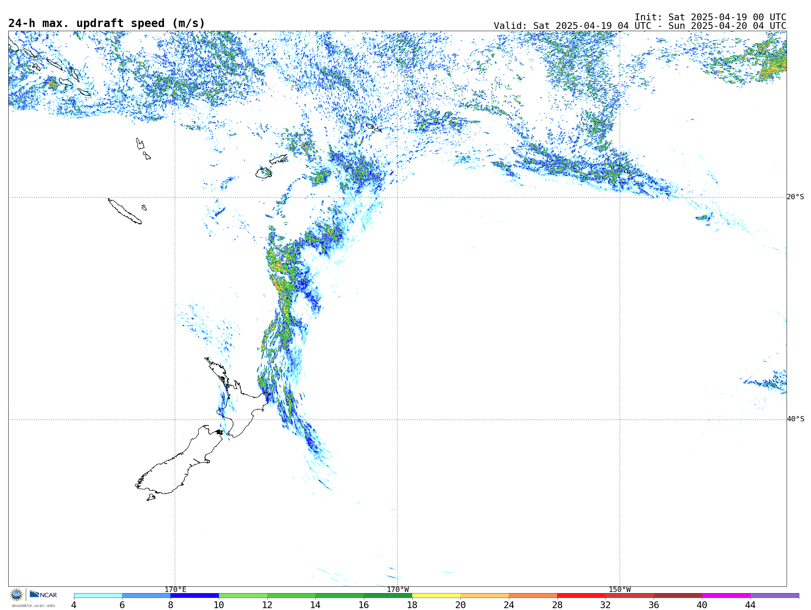Open the ensemble.ucar.edu link text
The image size is (811, 610).
(x=33, y=605)
